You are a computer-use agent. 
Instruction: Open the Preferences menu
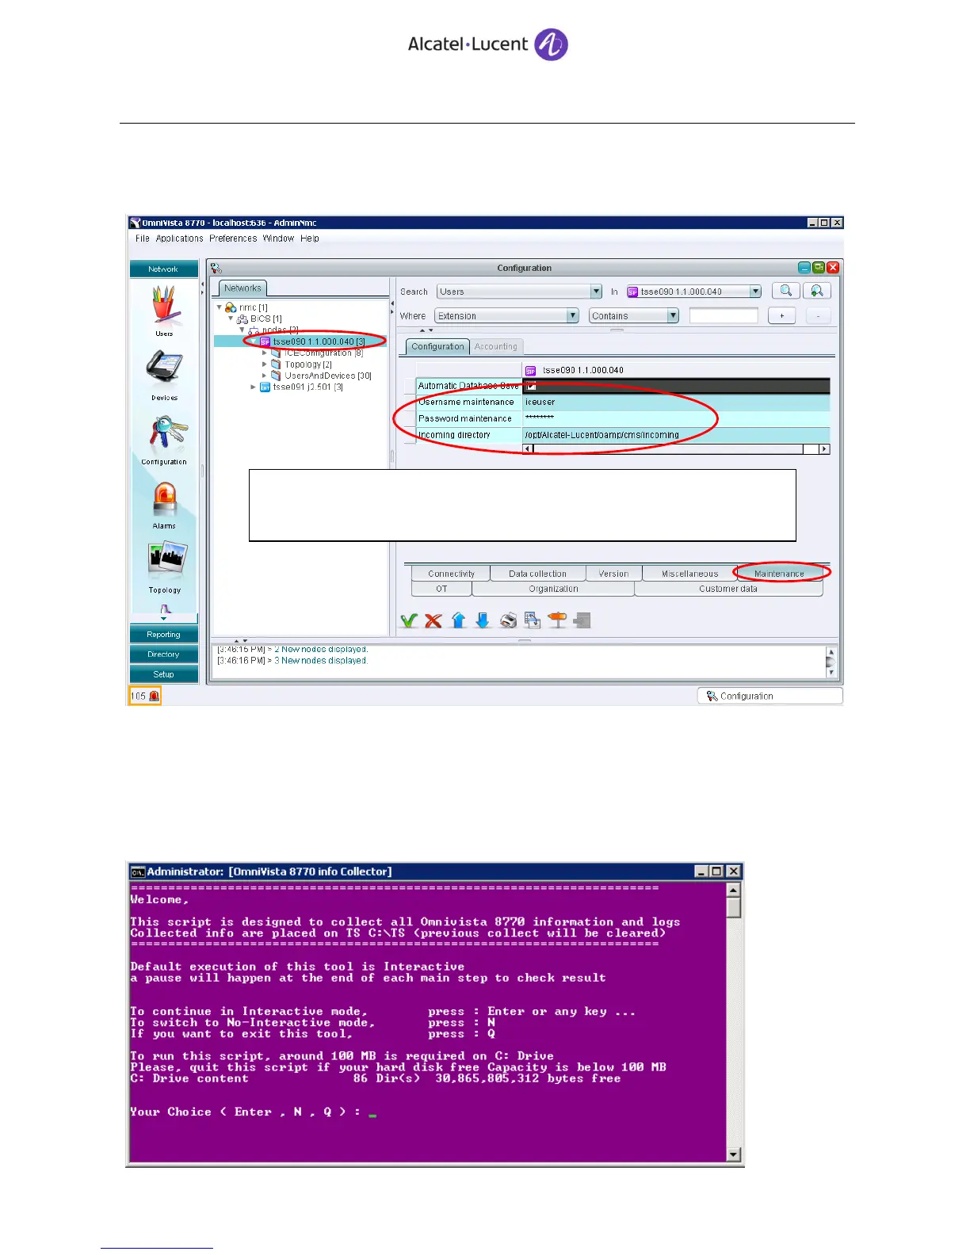(x=233, y=238)
